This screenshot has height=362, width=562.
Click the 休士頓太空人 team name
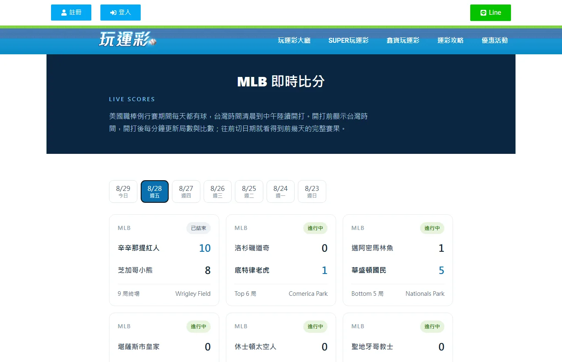[x=255, y=347]
